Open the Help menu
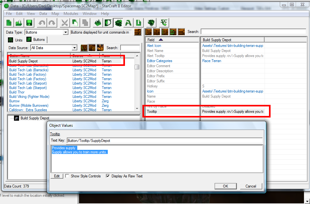Viewport: 310px width, 204px height. [x=105, y=14]
